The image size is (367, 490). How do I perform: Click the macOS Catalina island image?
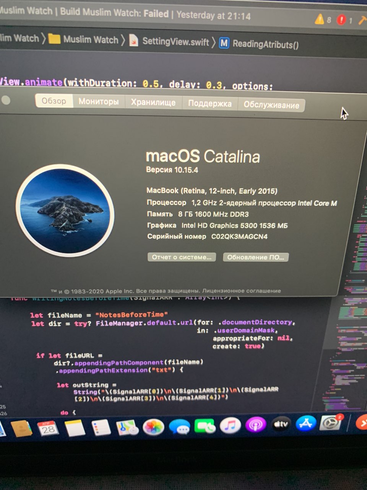(65, 210)
